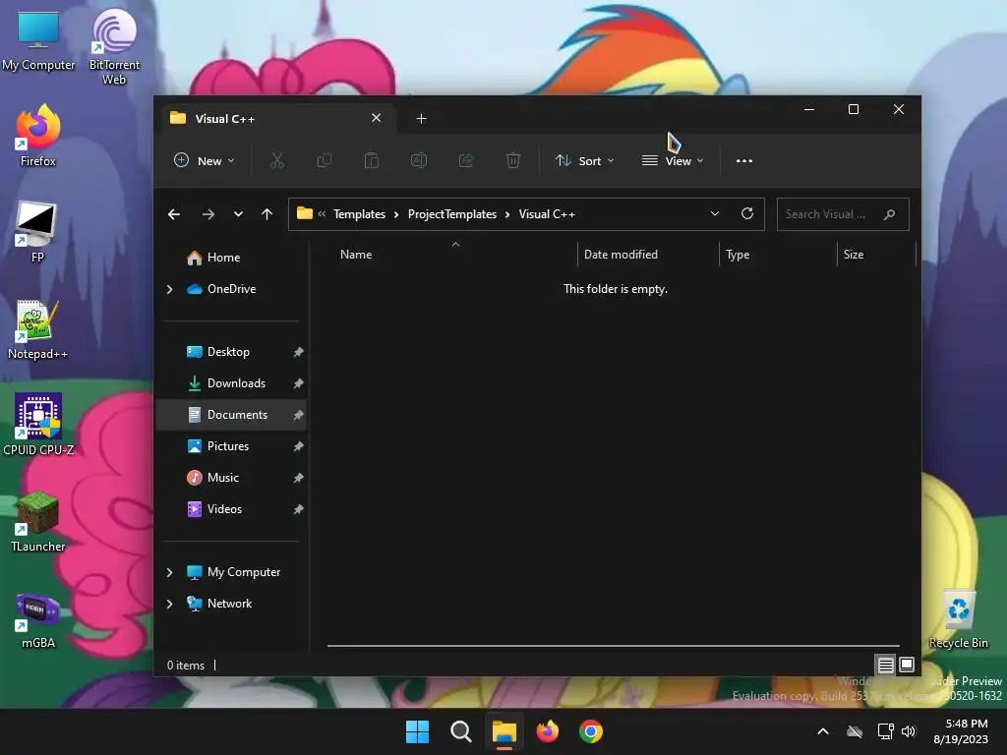Image resolution: width=1007 pixels, height=755 pixels.
Task: Click Templates in the breadcrumb path
Action: coord(359,214)
